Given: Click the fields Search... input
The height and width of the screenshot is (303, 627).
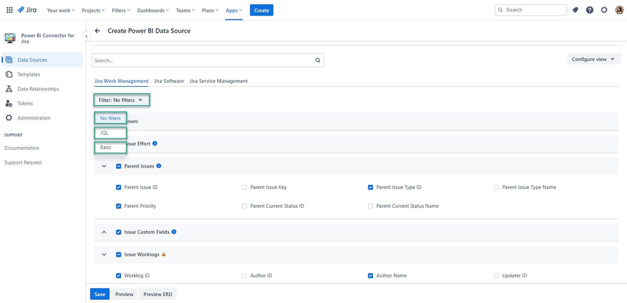Looking at the screenshot, I should click(x=208, y=61).
